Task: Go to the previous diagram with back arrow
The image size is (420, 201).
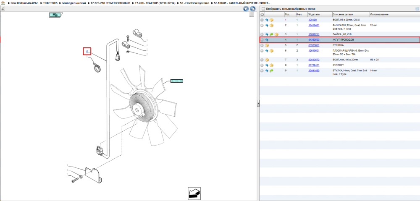Action: coord(246,9)
